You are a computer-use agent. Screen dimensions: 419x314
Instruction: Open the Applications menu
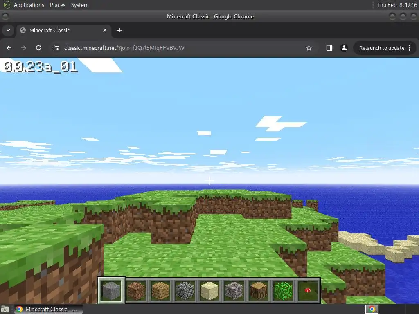[x=29, y=5]
